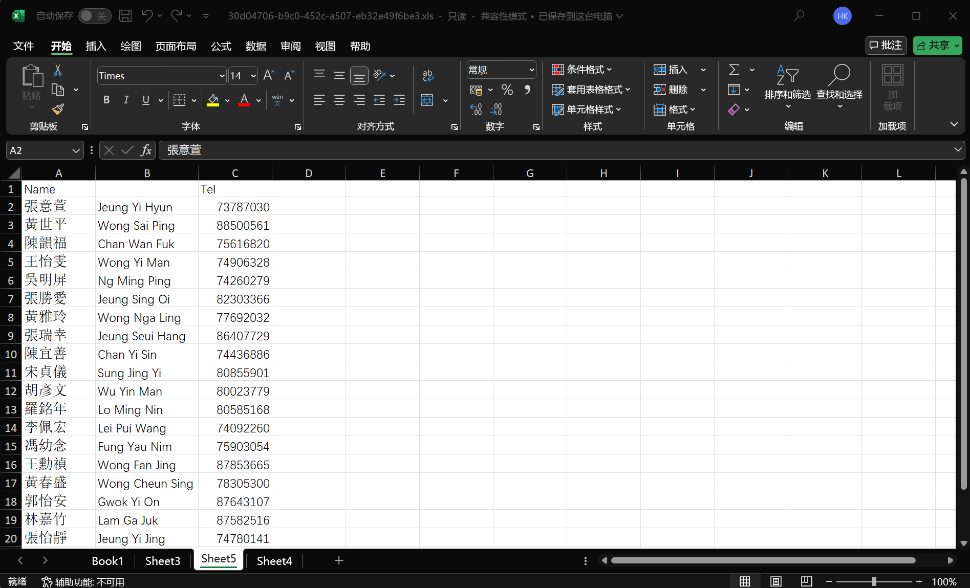Click the Wrap Text icon
The height and width of the screenshot is (588, 970).
click(428, 76)
